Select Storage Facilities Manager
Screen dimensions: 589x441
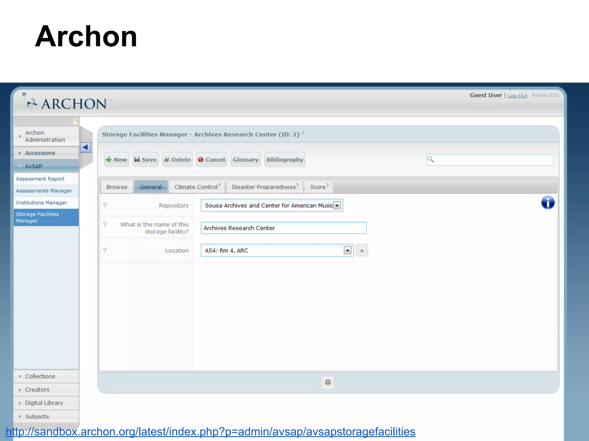[x=46, y=217]
